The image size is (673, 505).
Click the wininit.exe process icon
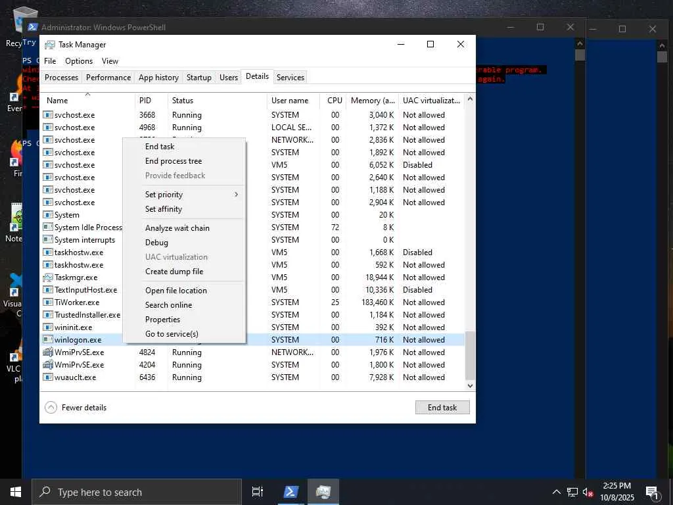(47, 327)
